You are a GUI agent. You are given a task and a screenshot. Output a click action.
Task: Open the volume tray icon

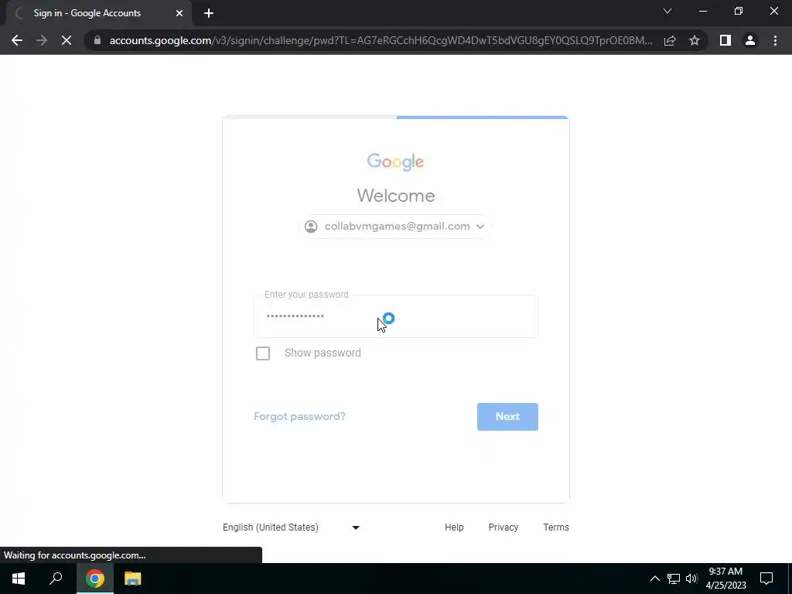point(691,579)
